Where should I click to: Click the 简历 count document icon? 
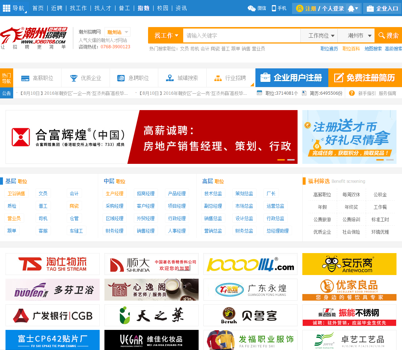(304, 93)
